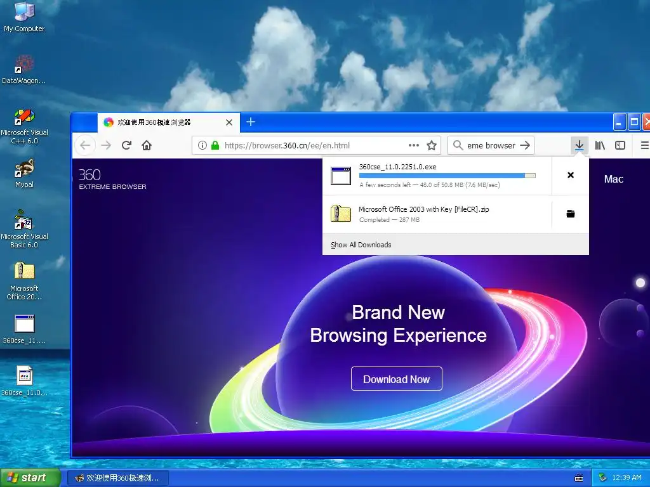The height and width of the screenshot is (487, 650).
Task: Click the network tray icon
Action: [602, 477]
